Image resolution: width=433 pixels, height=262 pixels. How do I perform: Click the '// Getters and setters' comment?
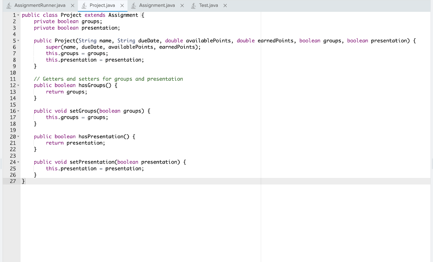click(108, 79)
